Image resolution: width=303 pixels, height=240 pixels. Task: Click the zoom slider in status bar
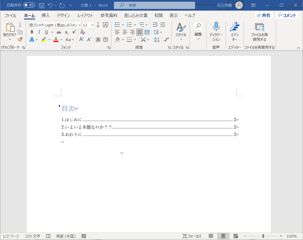tap(263, 236)
